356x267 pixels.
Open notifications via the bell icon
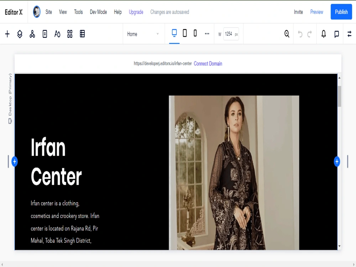tap(323, 34)
